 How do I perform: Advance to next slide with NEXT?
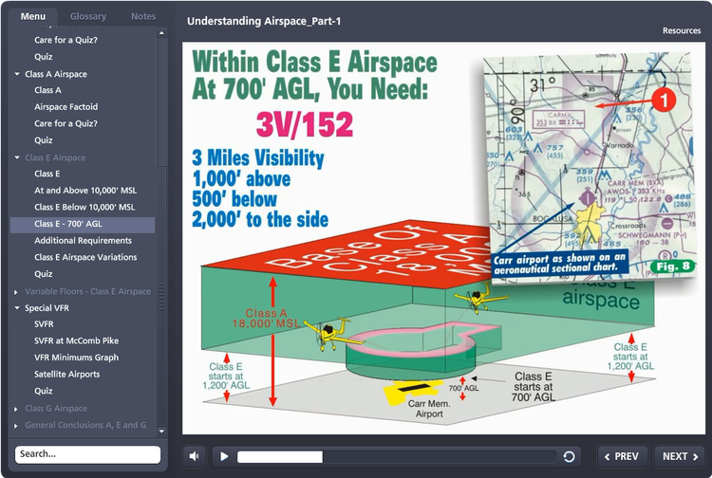[x=679, y=456]
